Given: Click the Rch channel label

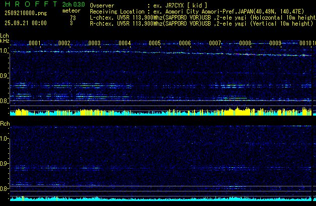Looking at the screenshot, I should [5, 124].
